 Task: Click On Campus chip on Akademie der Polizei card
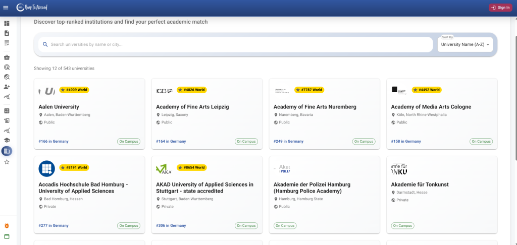(x=285, y=226)
